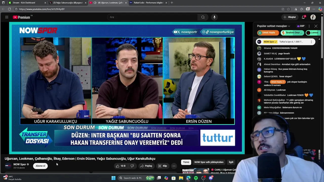This screenshot has width=324, height=182.
Task: Close the Kick Dashboard tab
Action: [x=45, y=3]
